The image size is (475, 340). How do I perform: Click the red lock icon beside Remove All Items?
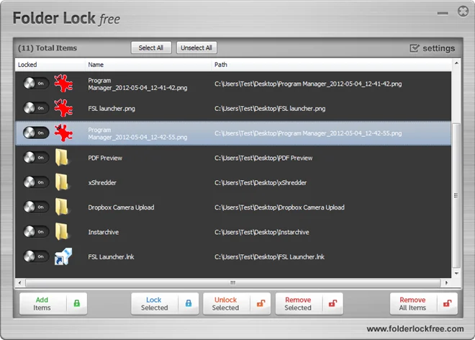(x=448, y=303)
